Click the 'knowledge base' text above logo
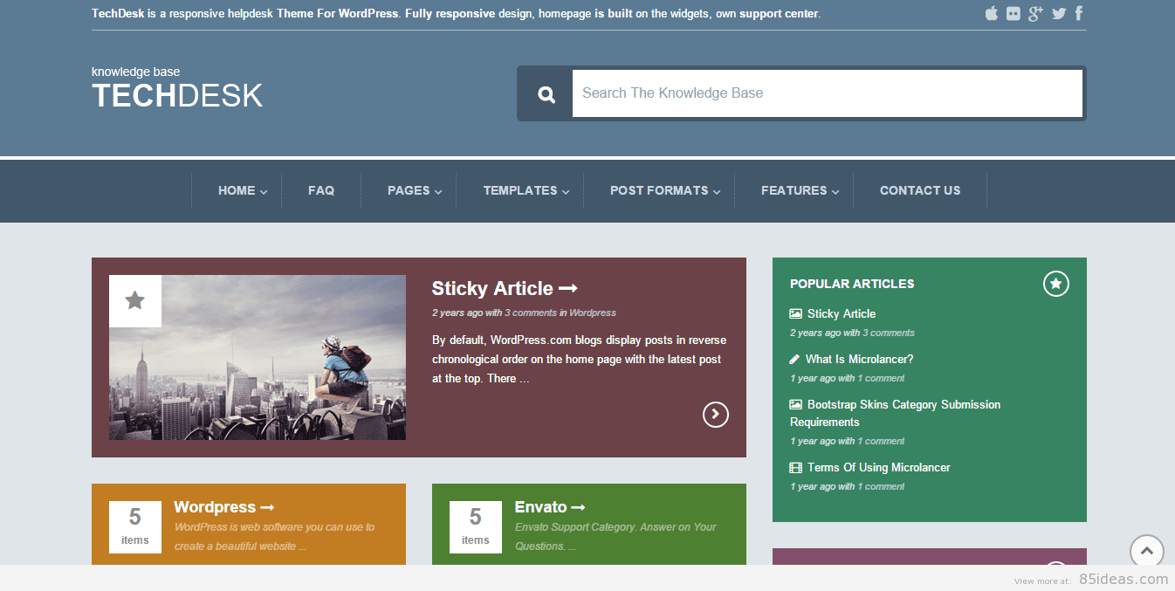This screenshot has height=591, width=1175. (135, 72)
